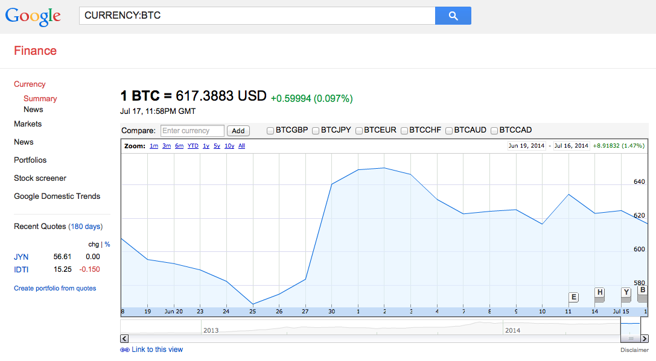Image resolution: width=656 pixels, height=361 pixels.
Task: Open the 180 days recent quotes setting
Action: coord(85,227)
